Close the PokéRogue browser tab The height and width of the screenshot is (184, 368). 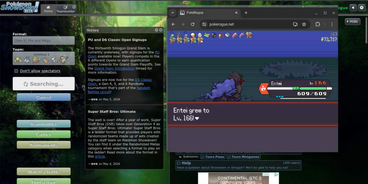tap(236, 13)
